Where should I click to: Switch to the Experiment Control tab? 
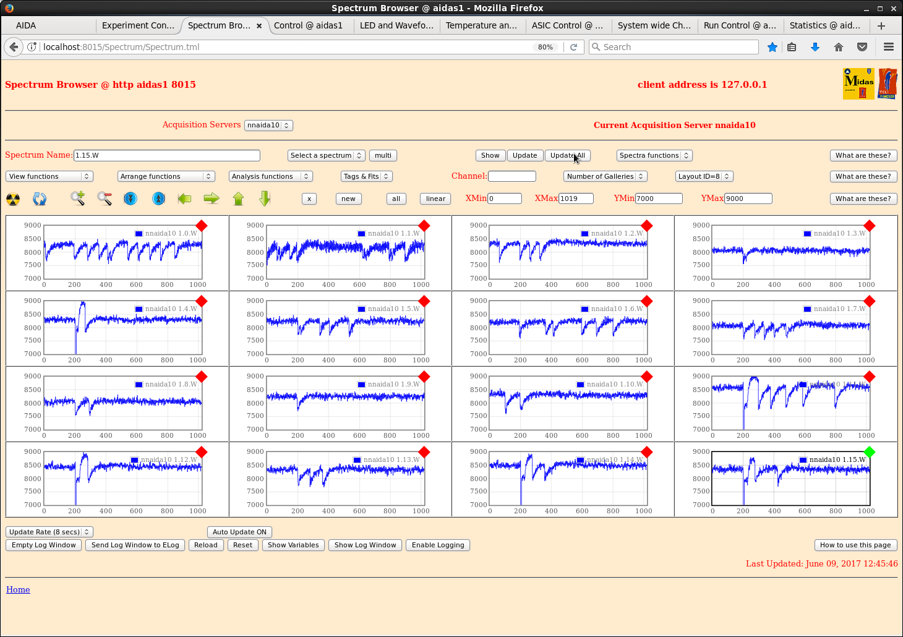(x=138, y=25)
